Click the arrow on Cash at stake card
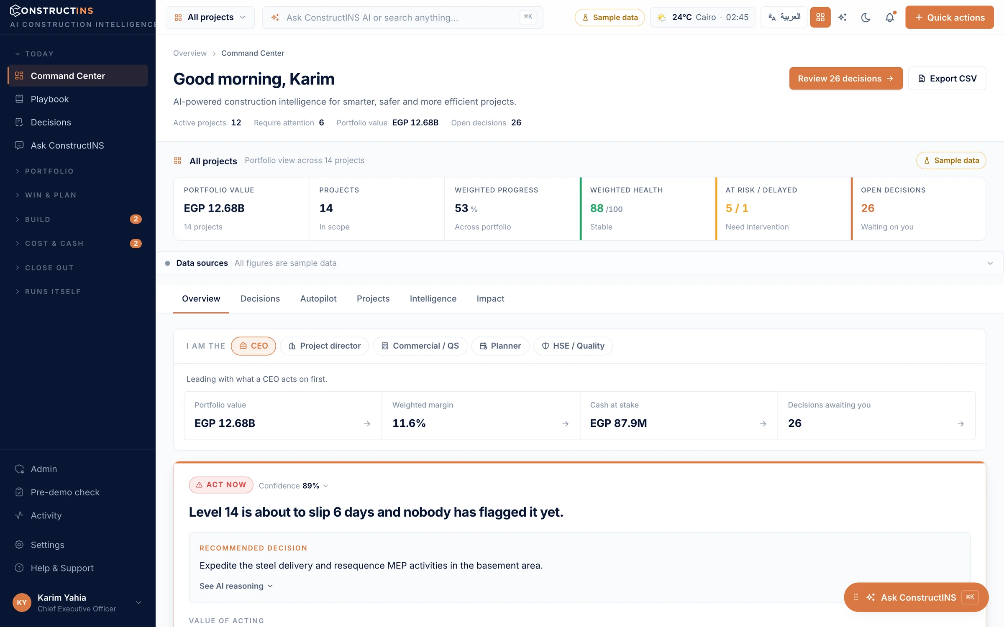 [x=763, y=424]
